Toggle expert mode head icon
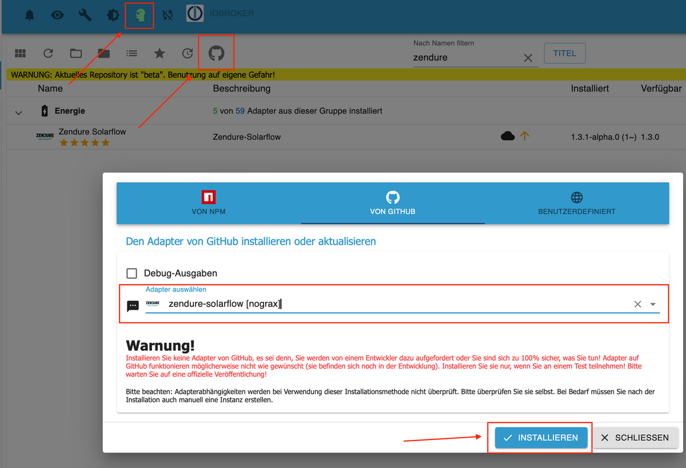This screenshot has width=686, height=468. pos(140,15)
